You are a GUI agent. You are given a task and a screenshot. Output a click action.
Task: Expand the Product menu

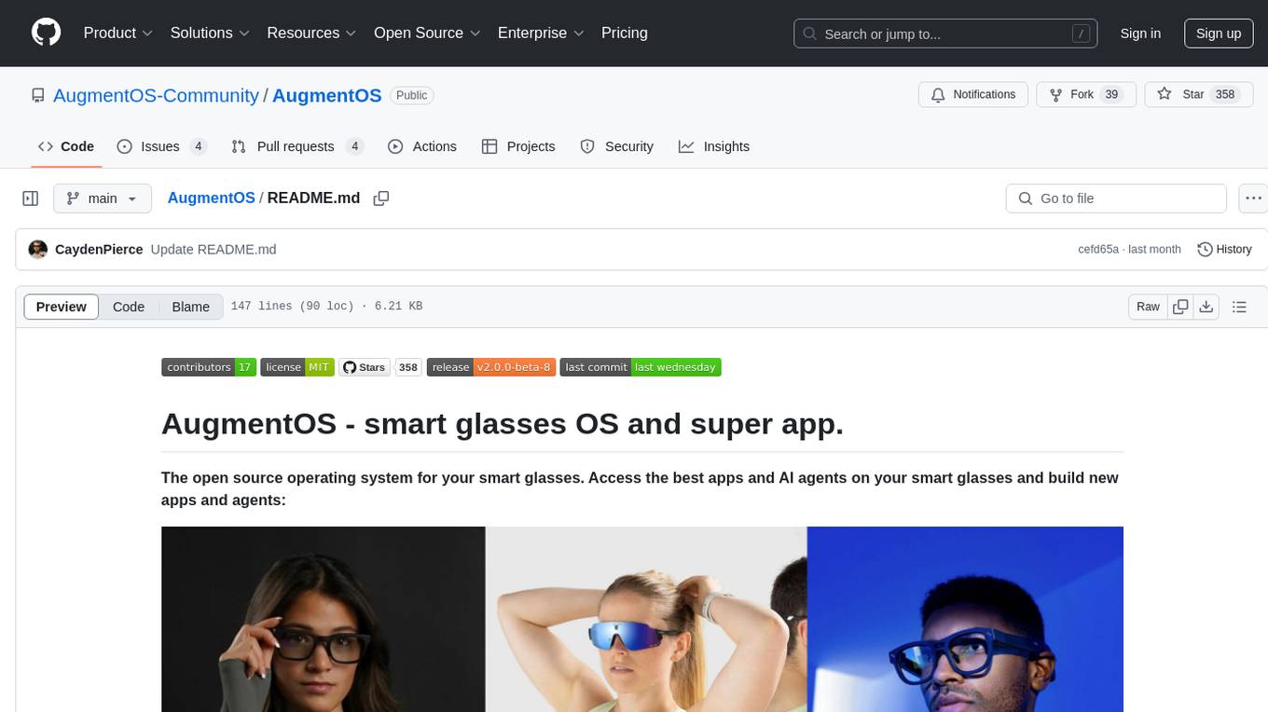pos(118,33)
